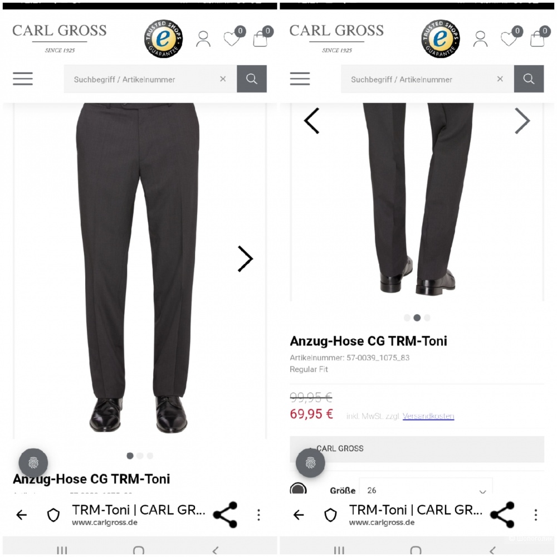This screenshot has height=557, width=557.
Task: Go back using left browser back arrow
Action: click(21, 514)
